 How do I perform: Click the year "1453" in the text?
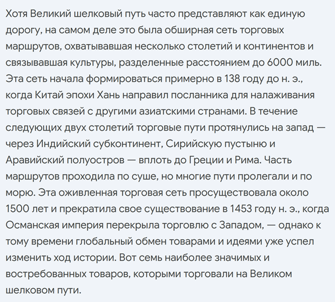tap(241, 209)
